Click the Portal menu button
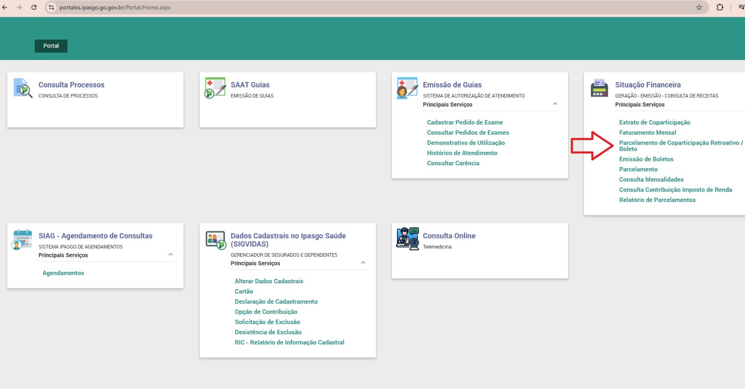This screenshot has width=745, height=389. [51, 46]
